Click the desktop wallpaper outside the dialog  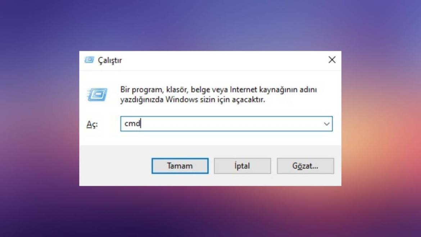(x=40, y=118)
